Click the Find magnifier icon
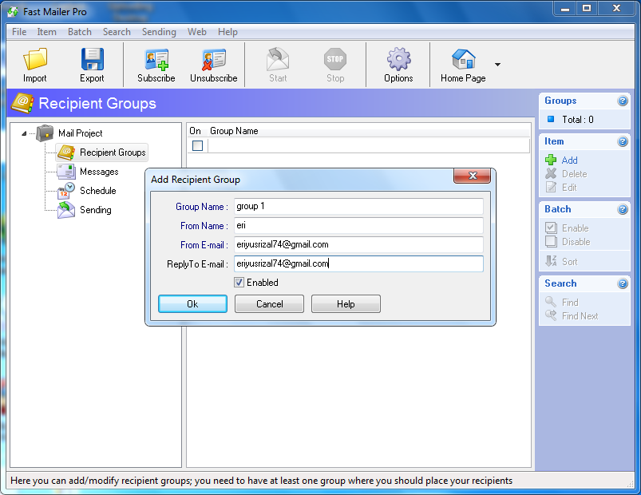 [551, 302]
